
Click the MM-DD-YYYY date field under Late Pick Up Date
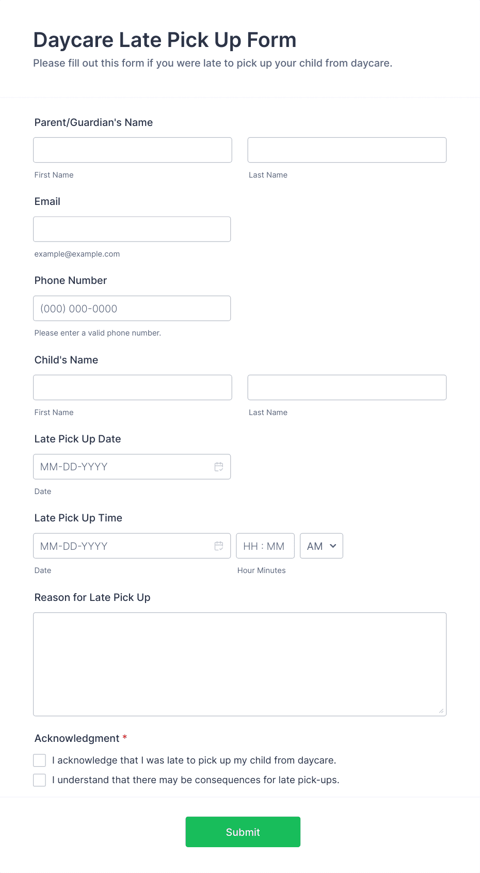pos(119,466)
